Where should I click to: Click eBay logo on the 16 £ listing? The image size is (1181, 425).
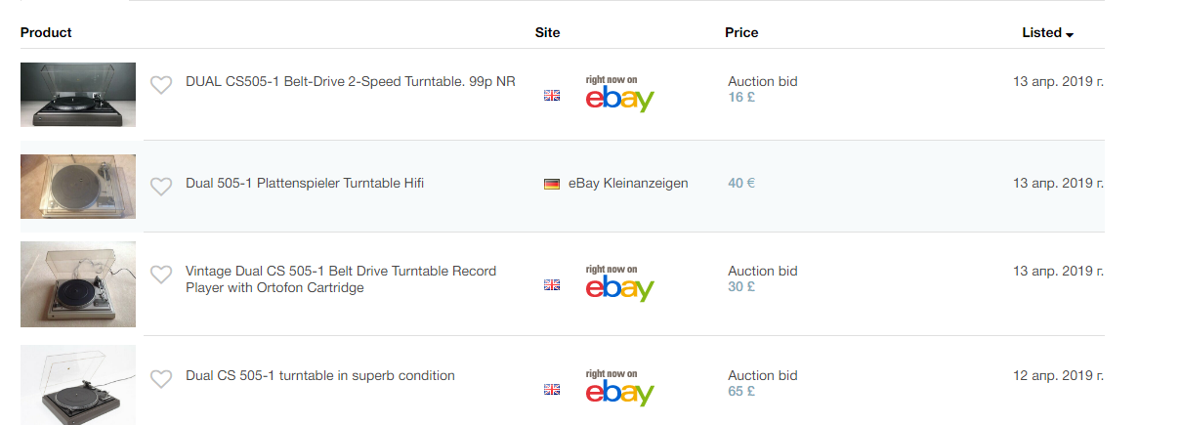[x=619, y=95]
